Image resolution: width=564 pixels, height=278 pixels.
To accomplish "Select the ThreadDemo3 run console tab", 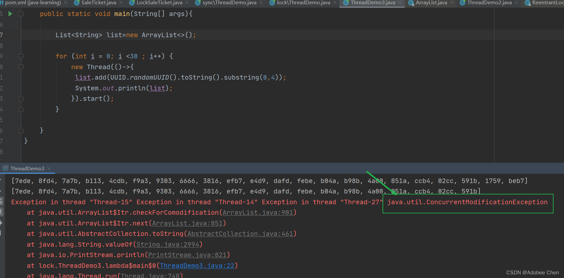I will tap(27, 168).
